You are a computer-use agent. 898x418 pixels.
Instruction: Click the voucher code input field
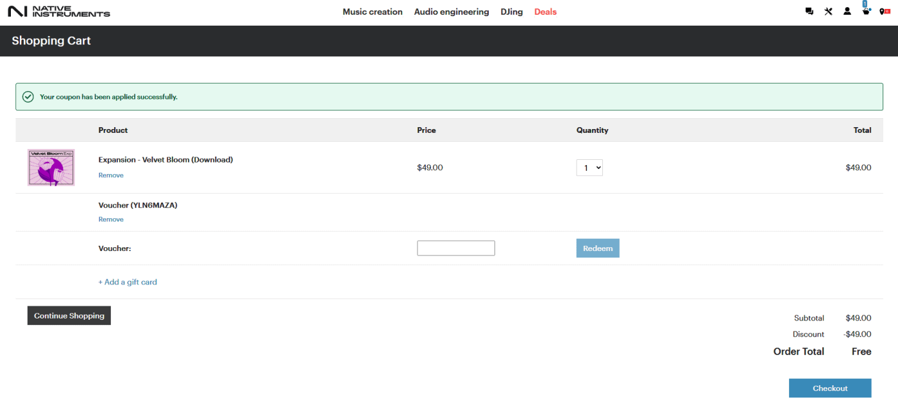456,248
